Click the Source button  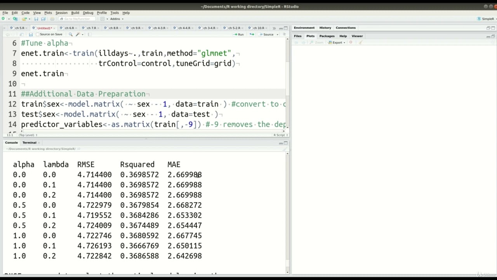[266, 34]
